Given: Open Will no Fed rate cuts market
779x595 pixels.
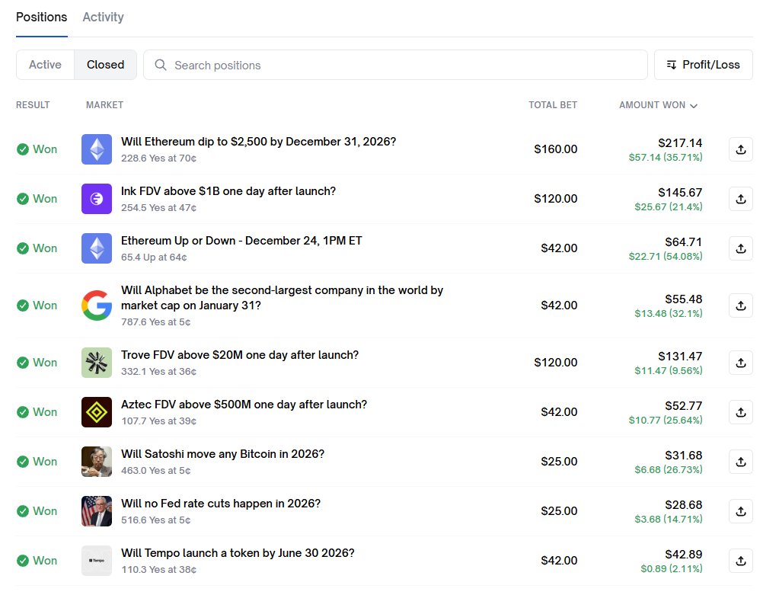Looking at the screenshot, I should pos(221,504).
